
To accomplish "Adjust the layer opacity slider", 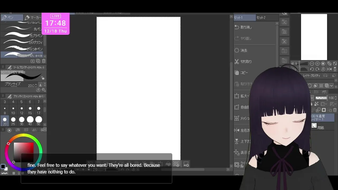I will click(x=321, y=98).
